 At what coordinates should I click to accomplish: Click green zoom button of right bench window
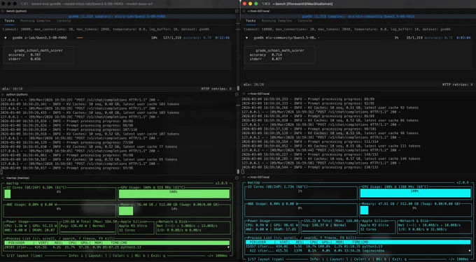click(x=256, y=3)
